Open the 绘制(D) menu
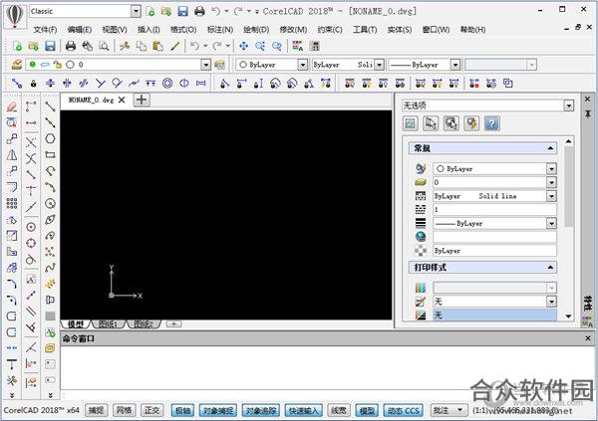The image size is (598, 421). coord(256,29)
